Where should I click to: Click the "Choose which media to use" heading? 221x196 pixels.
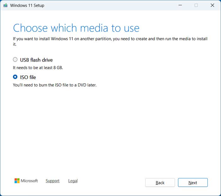76,28
